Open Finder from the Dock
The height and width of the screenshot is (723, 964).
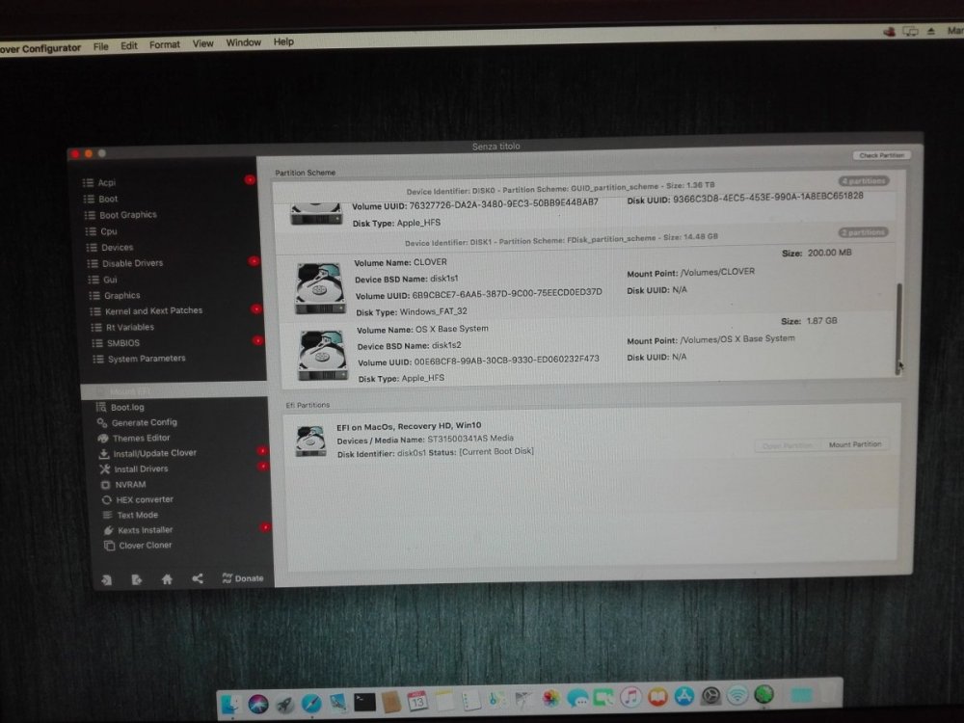pyautogui.click(x=230, y=704)
